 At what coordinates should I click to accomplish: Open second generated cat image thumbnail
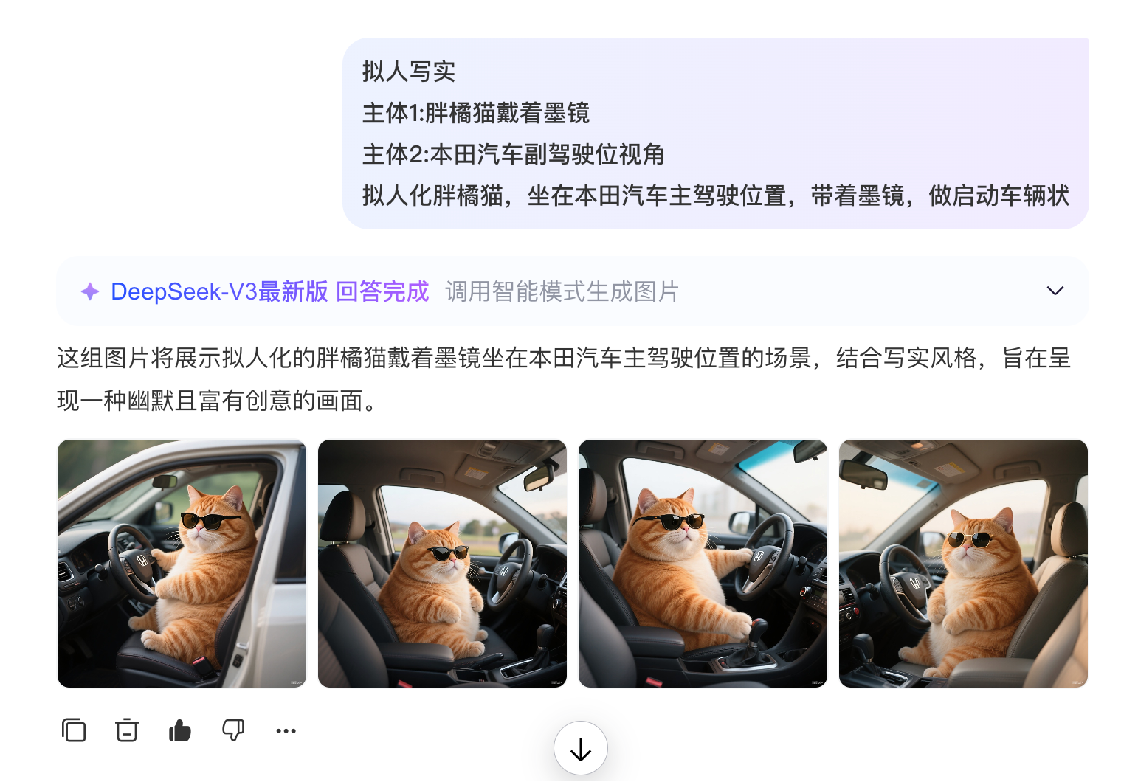point(442,564)
